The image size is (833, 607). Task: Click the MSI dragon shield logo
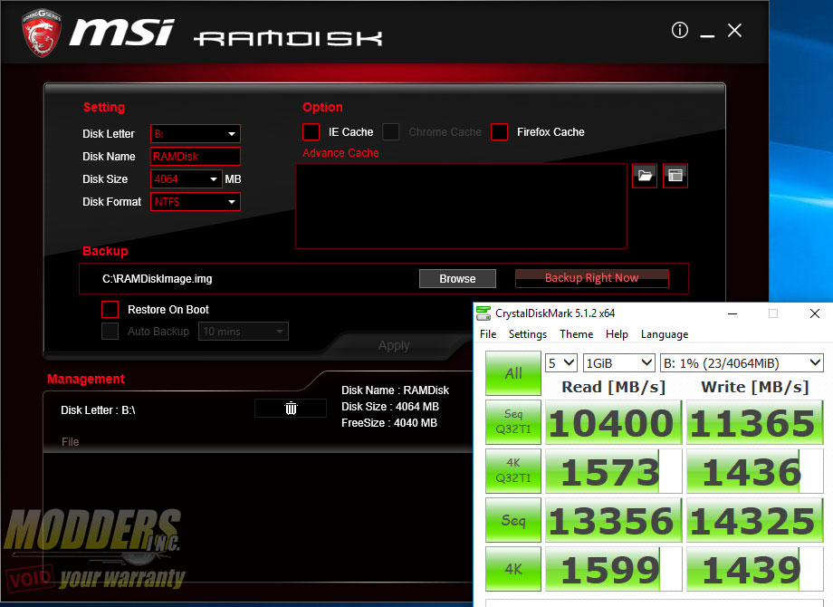41,33
